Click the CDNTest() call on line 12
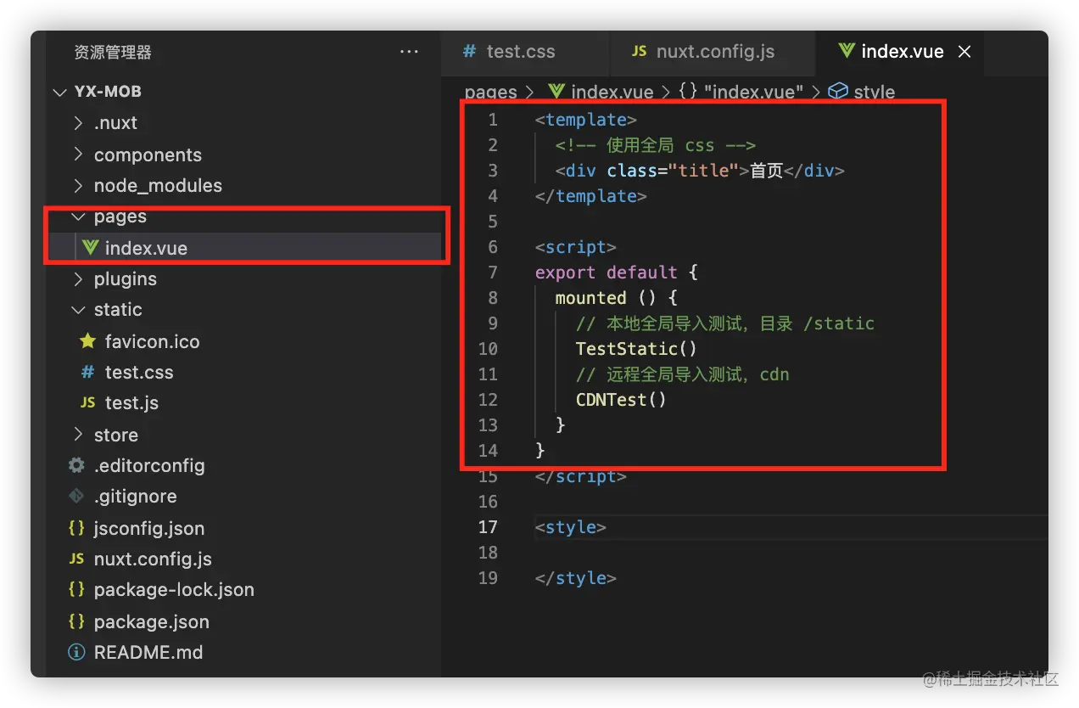The width and height of the screenshot is (1079, 708). click(621, 400)
